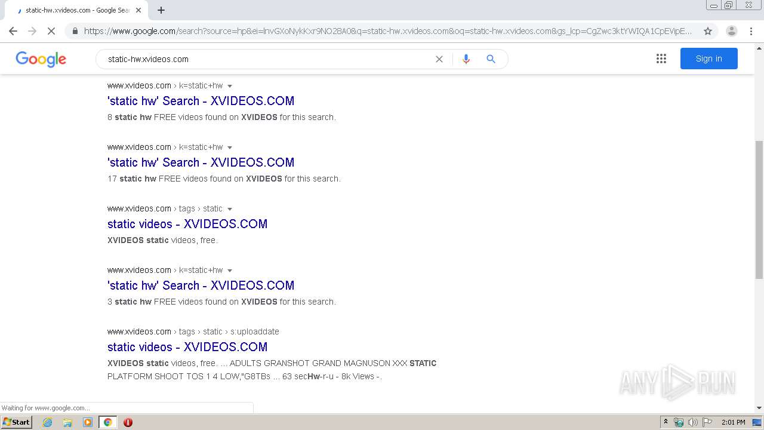Expand the dropdown arrow for the 8 static hw result
Viewport: 764px width, 430px height.
[230, 86]
